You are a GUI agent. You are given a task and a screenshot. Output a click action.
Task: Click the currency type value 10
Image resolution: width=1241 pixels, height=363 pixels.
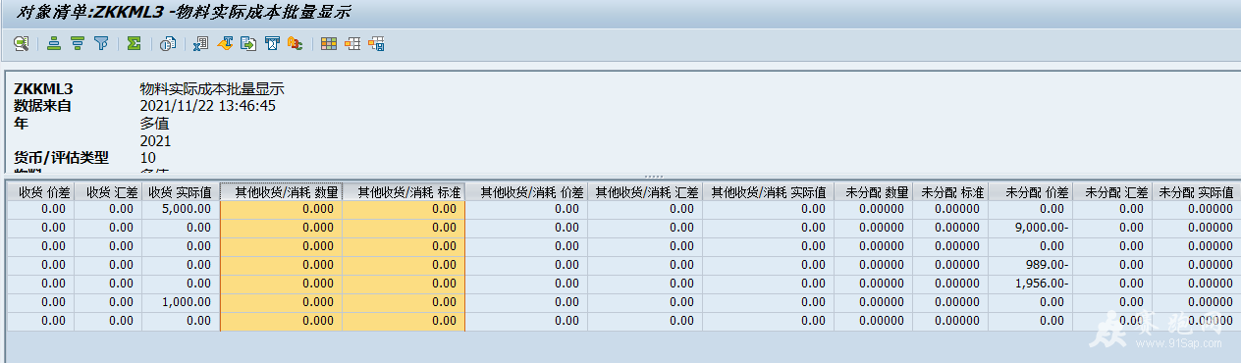pos(148,158)
